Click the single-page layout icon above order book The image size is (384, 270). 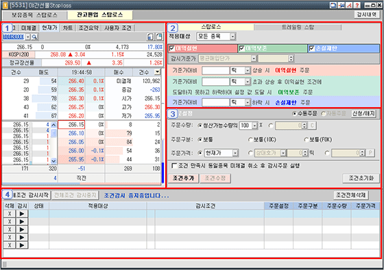point(150,37)
